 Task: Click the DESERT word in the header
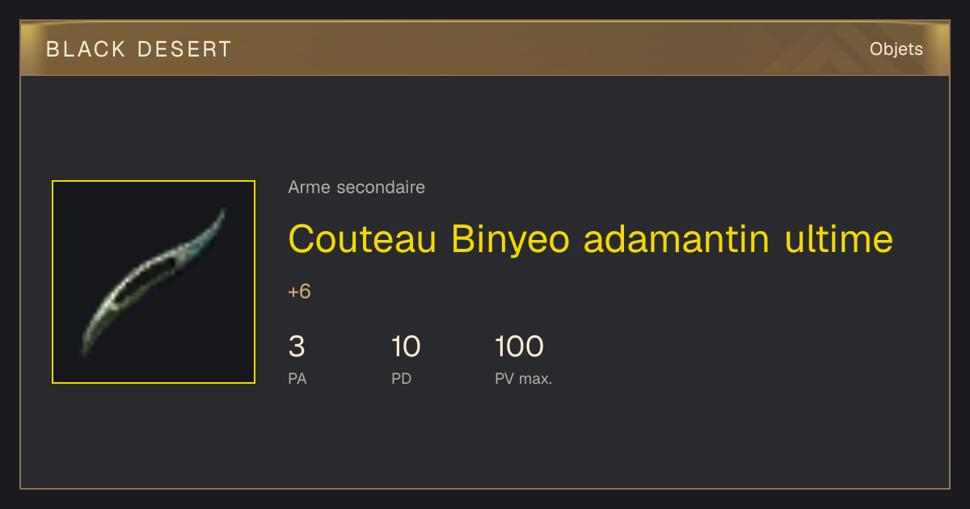183,49
